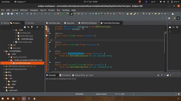Click the Open Perspective icon
This screenshot has width=181, height=101.
[169, 18]
